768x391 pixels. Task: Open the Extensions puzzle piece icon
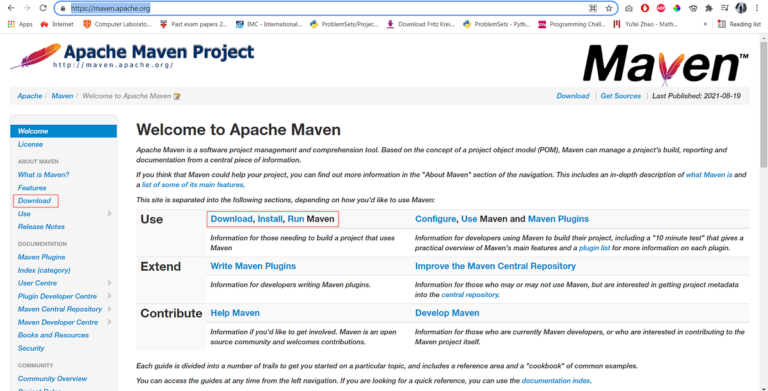(708, 8)
